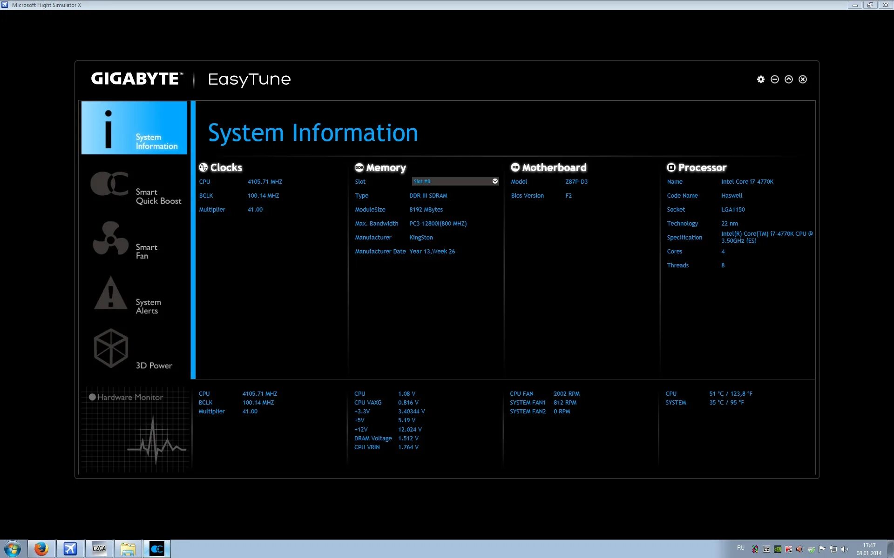Screen dimensions: 894x558
Task: Click memory type DDR III SDRAM
Action: [x=428, y=196]
